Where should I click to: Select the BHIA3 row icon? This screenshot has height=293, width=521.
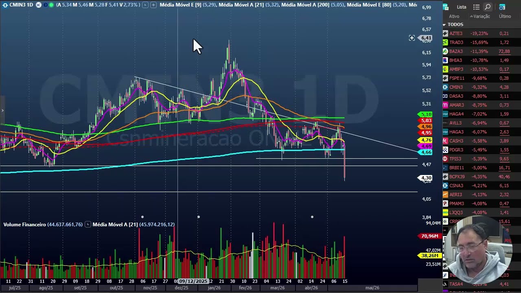point(445,60)
